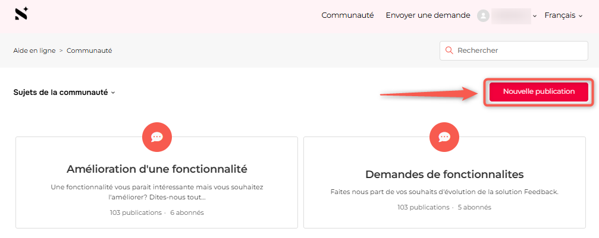
Task: Click the S logo in header
Action: click(x=21, y=14)
